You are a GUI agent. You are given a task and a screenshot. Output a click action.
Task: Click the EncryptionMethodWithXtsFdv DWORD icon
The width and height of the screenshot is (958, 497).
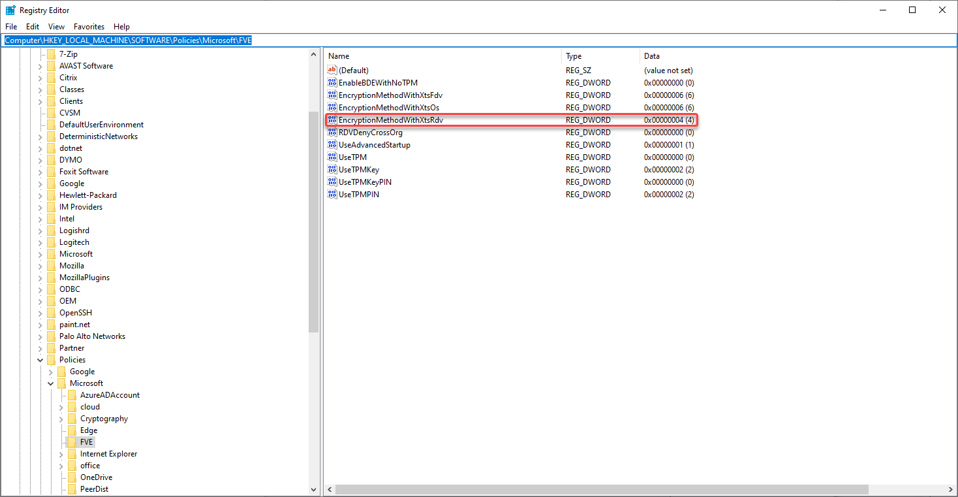(332, 95)
